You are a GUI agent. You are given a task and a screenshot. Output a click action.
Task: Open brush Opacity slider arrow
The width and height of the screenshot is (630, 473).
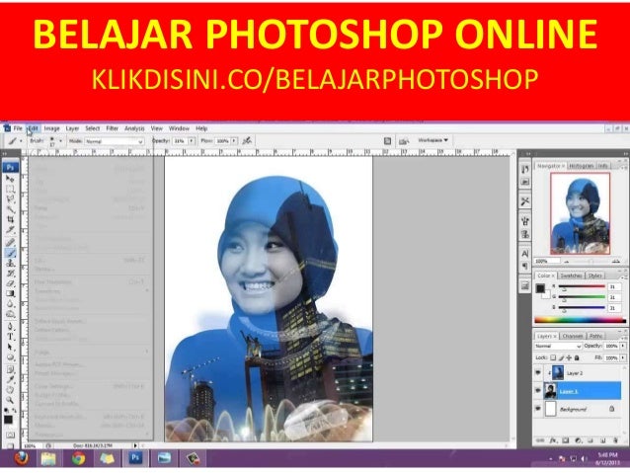pyautogui.click(x=192, y=141)
